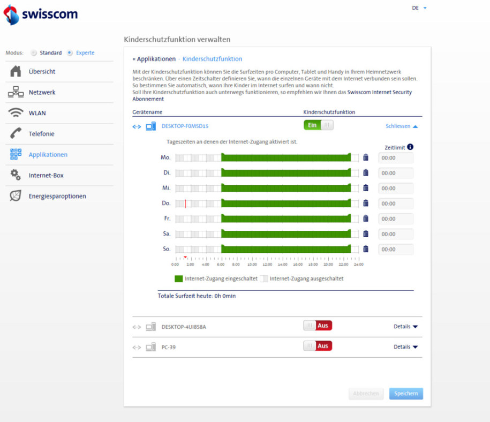This screenshot has width=490, height=422.
Task: Enable Kinderschutz toggle for DESKTOP-4UI8S8A
Action: [x=318, y=326]
